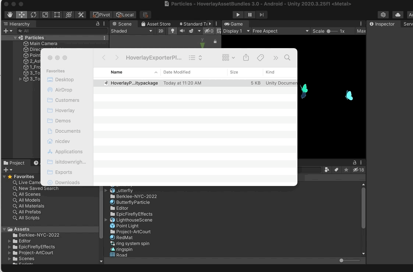Click the Pause button
This screenshot has height=272, width=413.
[250, 15]
